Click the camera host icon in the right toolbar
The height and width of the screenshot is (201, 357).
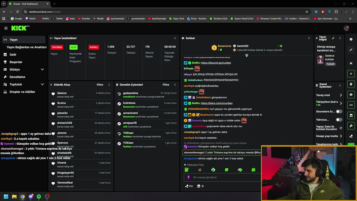click(351, 115)
